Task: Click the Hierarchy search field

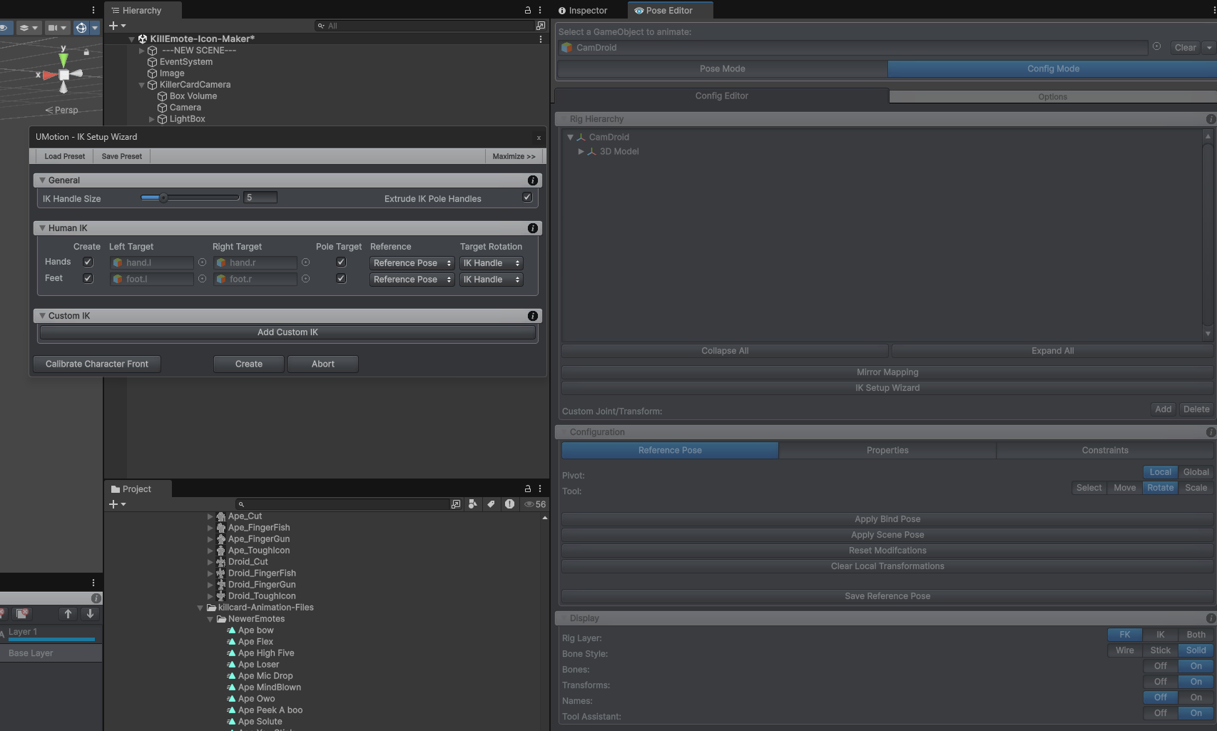Action: pos(424,26)
